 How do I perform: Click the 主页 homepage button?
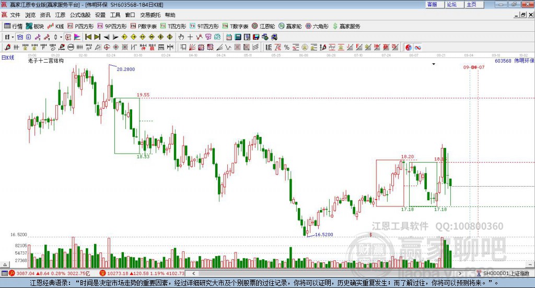pyautogui.click(x=473, y=4)
